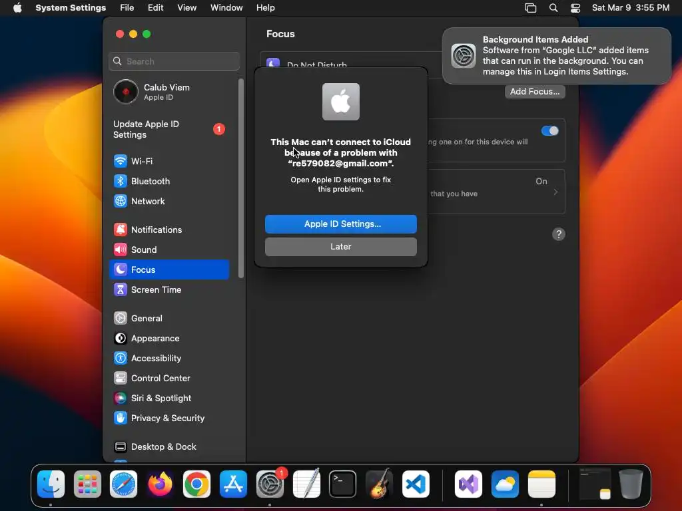Image resolution: width=682 pixels, height=511 pixels.
Task: Open Focus help question mark button
Action: click(559, 234)
